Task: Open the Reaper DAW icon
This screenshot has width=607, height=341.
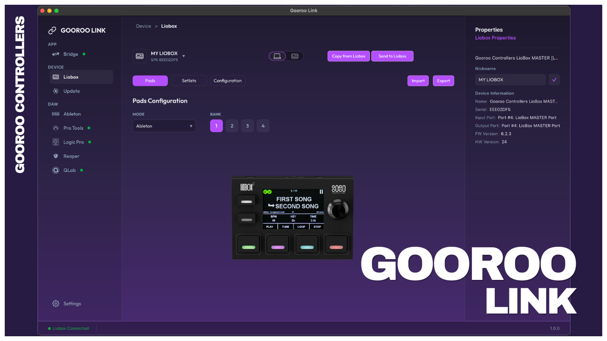Action: tap(56, 156)
